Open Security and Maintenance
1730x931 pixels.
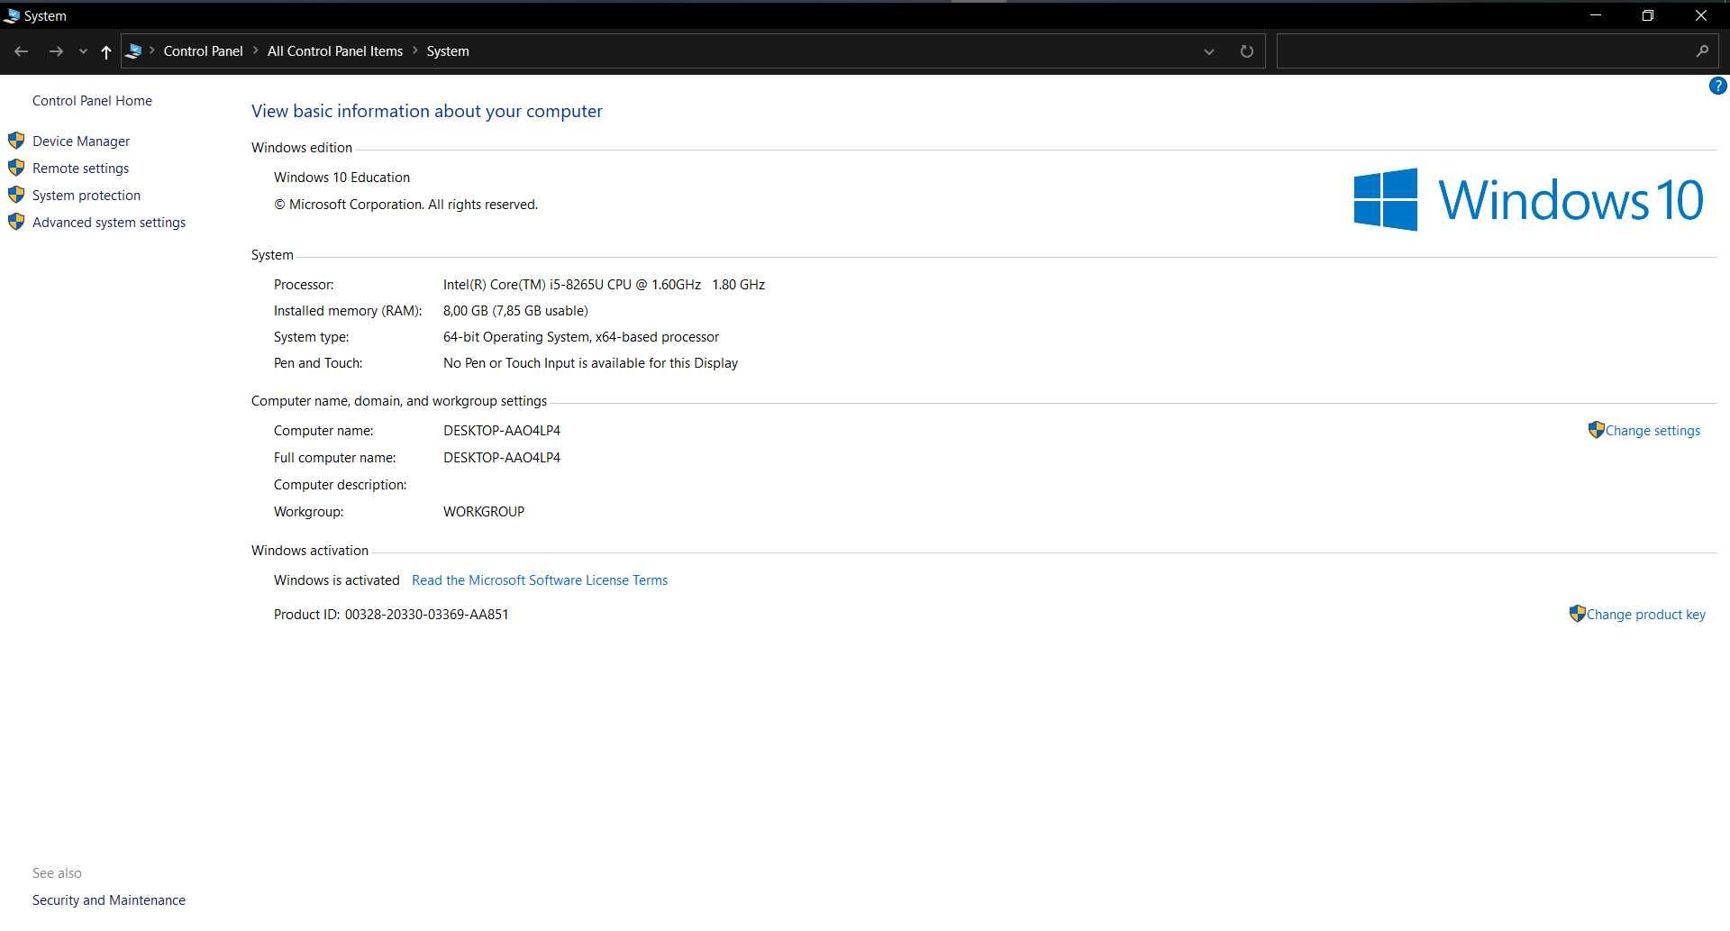pyautogui.click(x=109, y=900)
